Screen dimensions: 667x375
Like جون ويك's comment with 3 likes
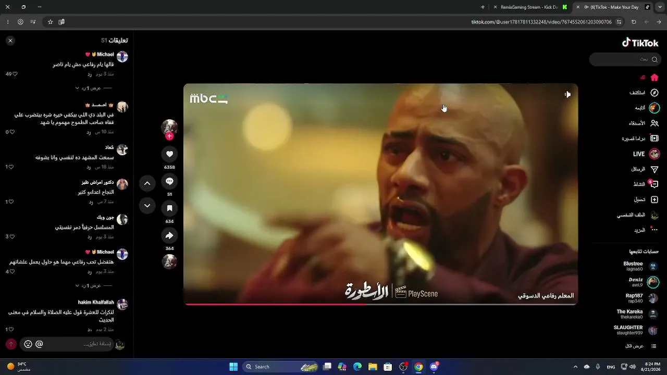coord(12,236)
